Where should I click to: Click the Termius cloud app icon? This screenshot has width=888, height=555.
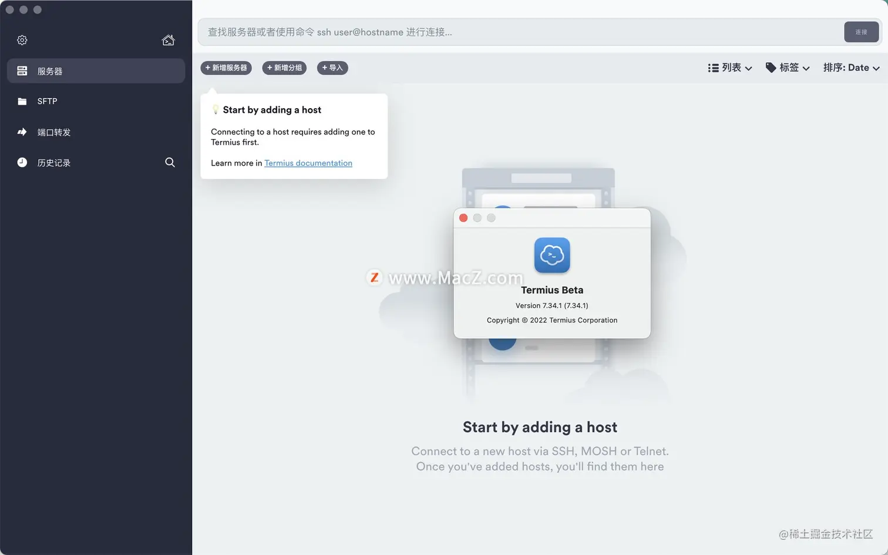552,255
